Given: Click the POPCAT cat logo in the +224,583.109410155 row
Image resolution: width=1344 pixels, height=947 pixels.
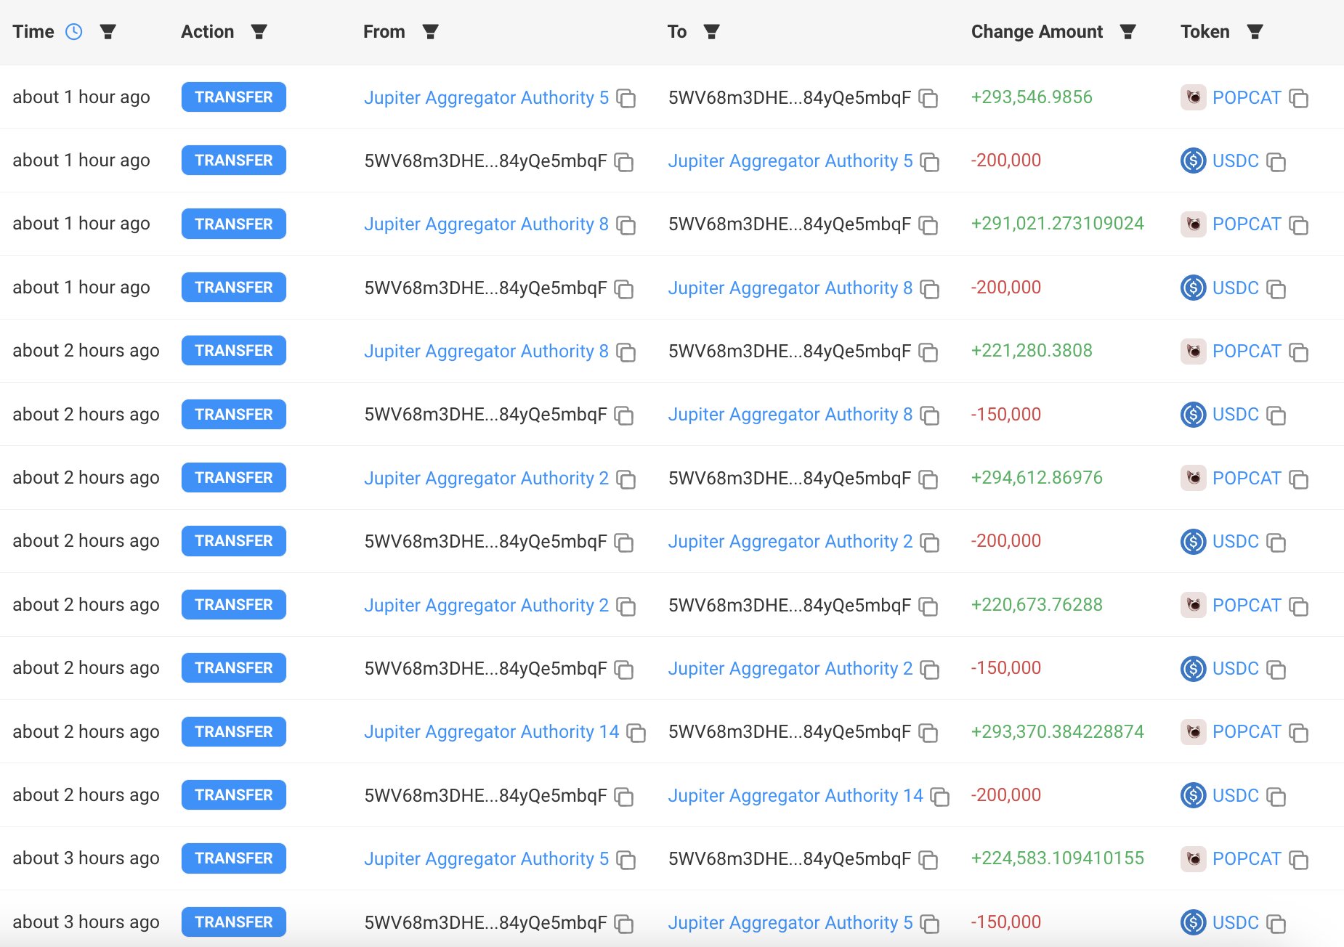Looking at the screenshot, I should pyautogui.click(x=1193, y=859).
